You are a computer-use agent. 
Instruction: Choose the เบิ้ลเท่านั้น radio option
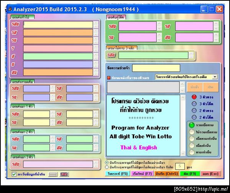(x=192, y=146)
